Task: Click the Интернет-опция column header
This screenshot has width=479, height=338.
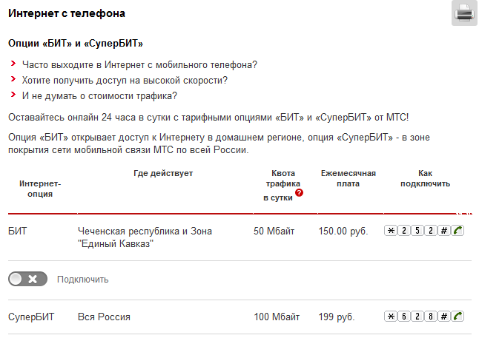Action: pyautogui.click(x=40, y=189)
